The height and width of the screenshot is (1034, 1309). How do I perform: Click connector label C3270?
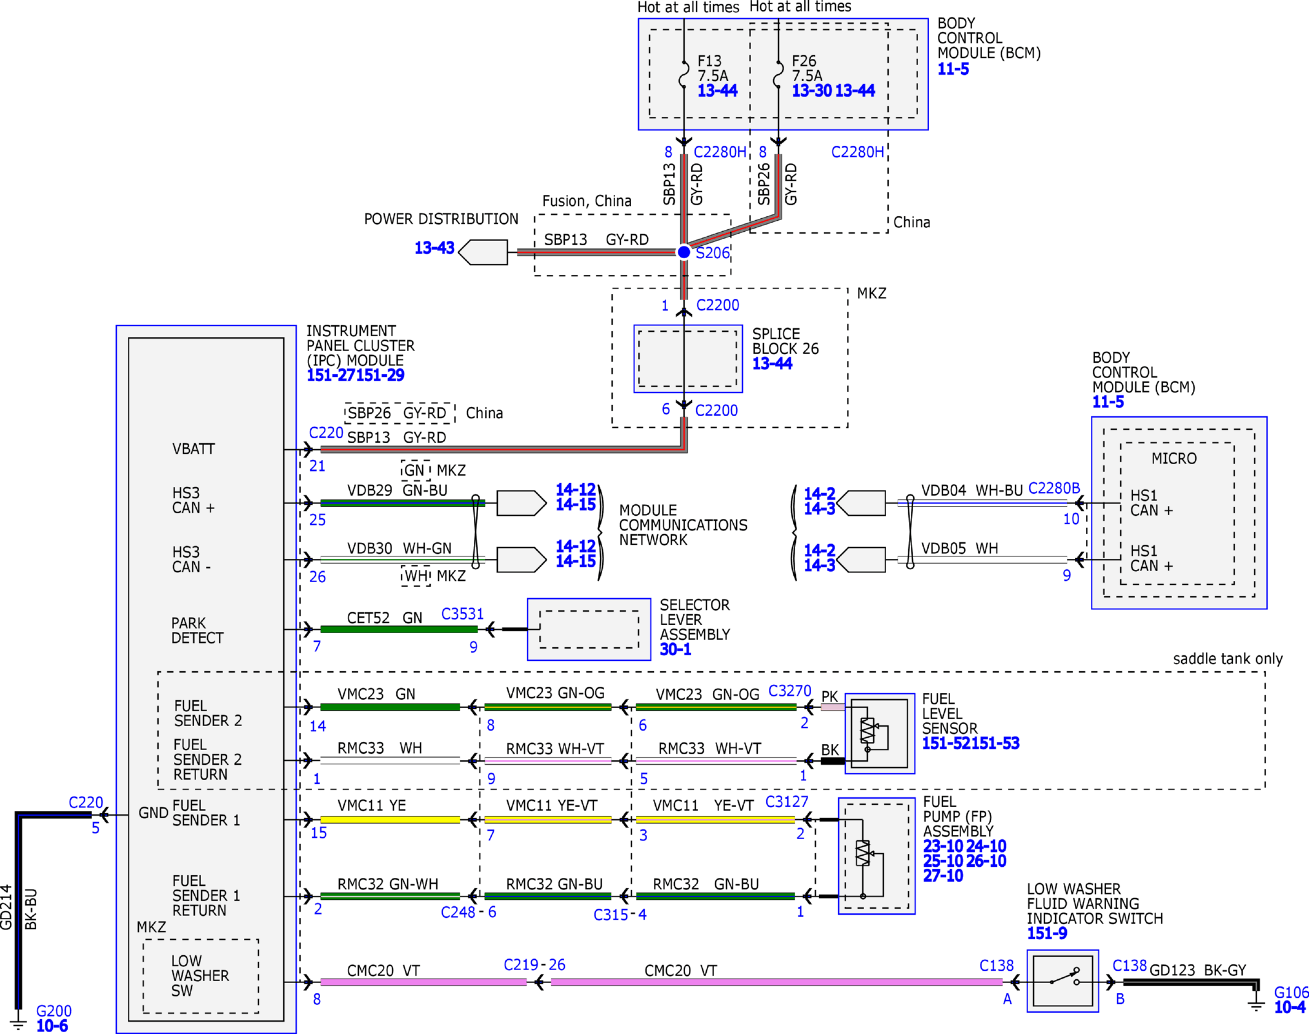tap(790, 690)
